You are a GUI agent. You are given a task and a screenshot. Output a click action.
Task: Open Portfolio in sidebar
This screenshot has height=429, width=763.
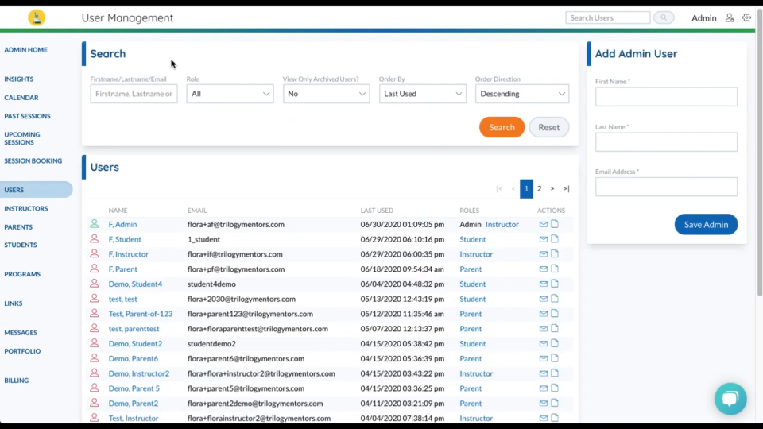22,350
